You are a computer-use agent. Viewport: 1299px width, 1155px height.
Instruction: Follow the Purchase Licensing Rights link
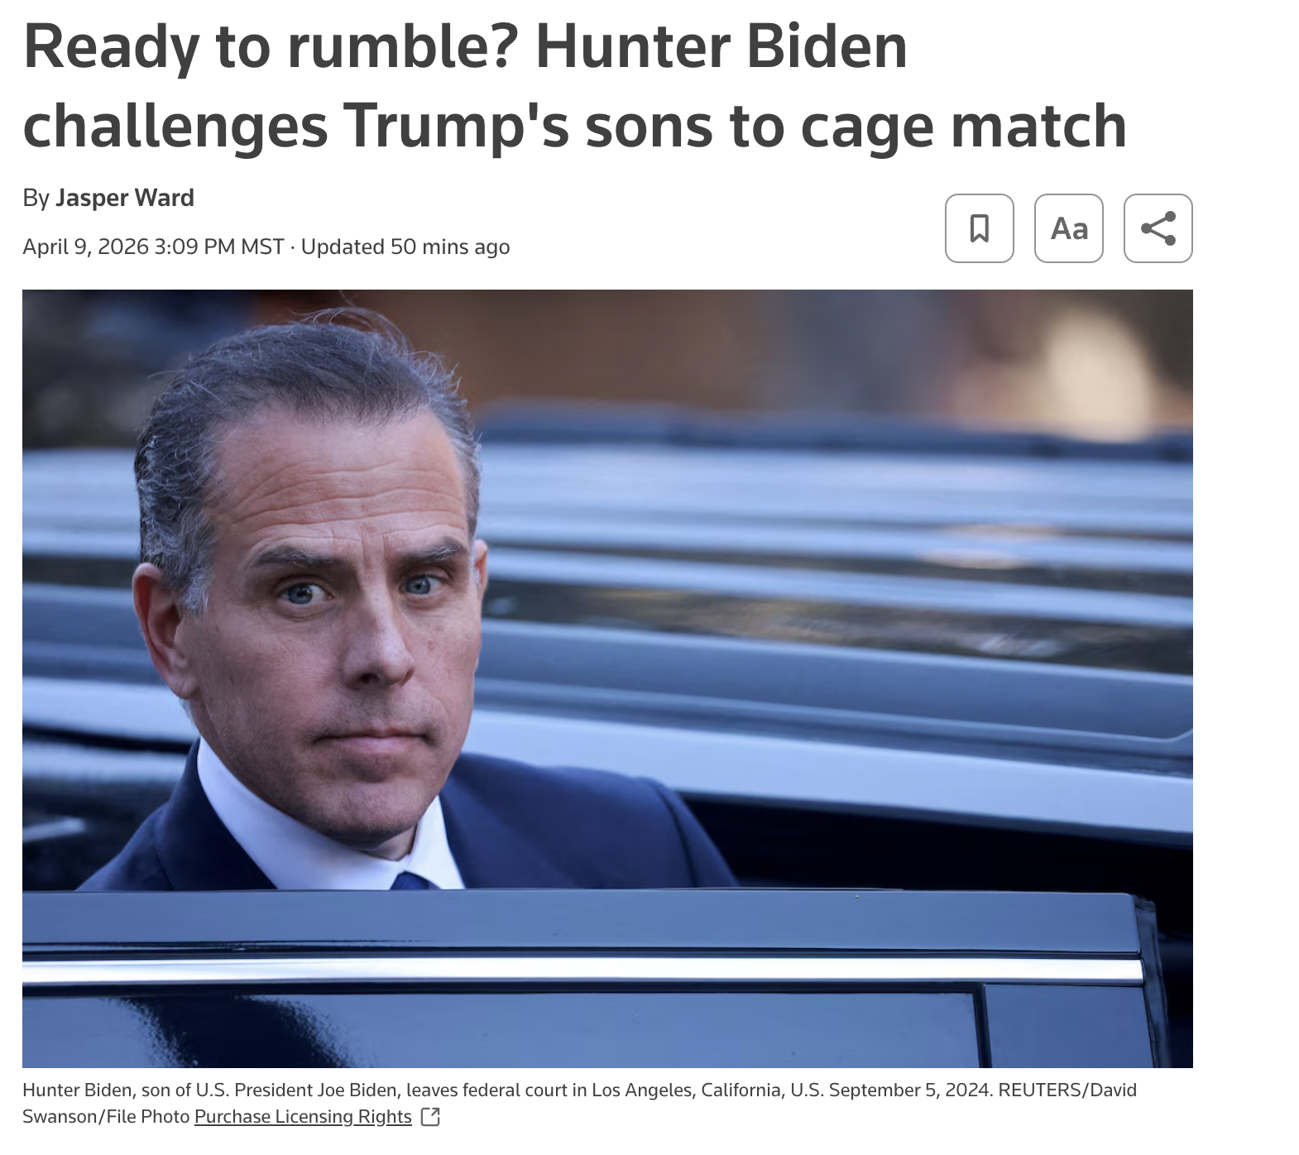303,1117
